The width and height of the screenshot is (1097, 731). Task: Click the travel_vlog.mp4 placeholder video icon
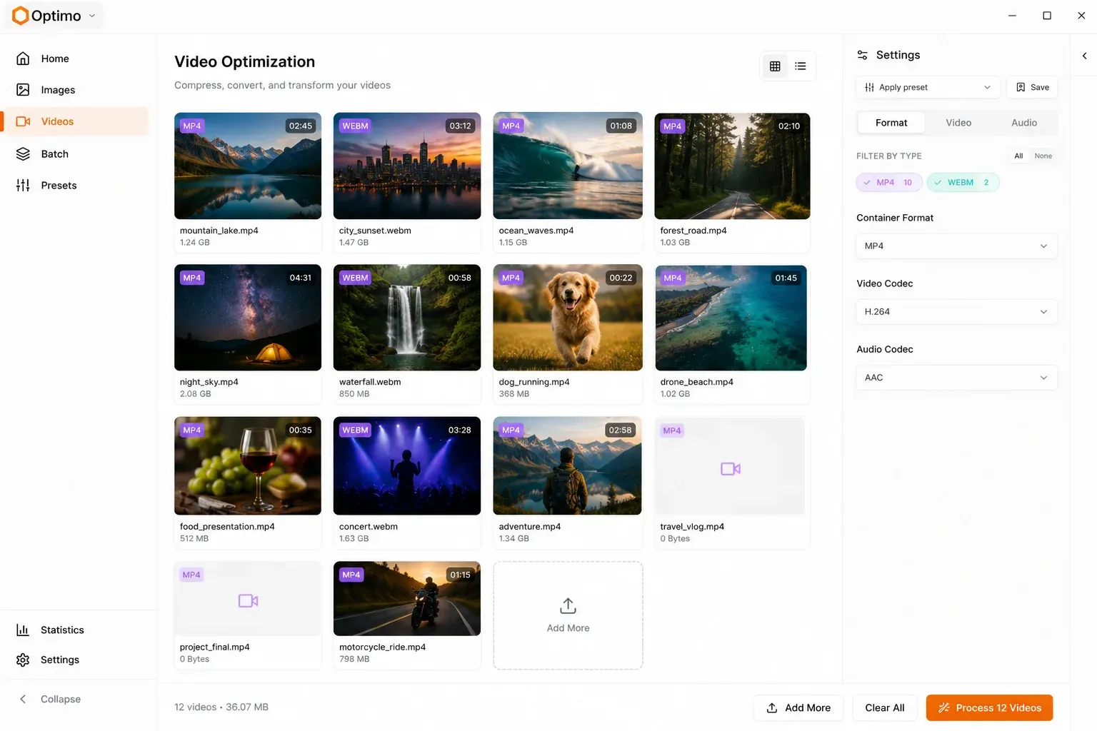point(731,469)
